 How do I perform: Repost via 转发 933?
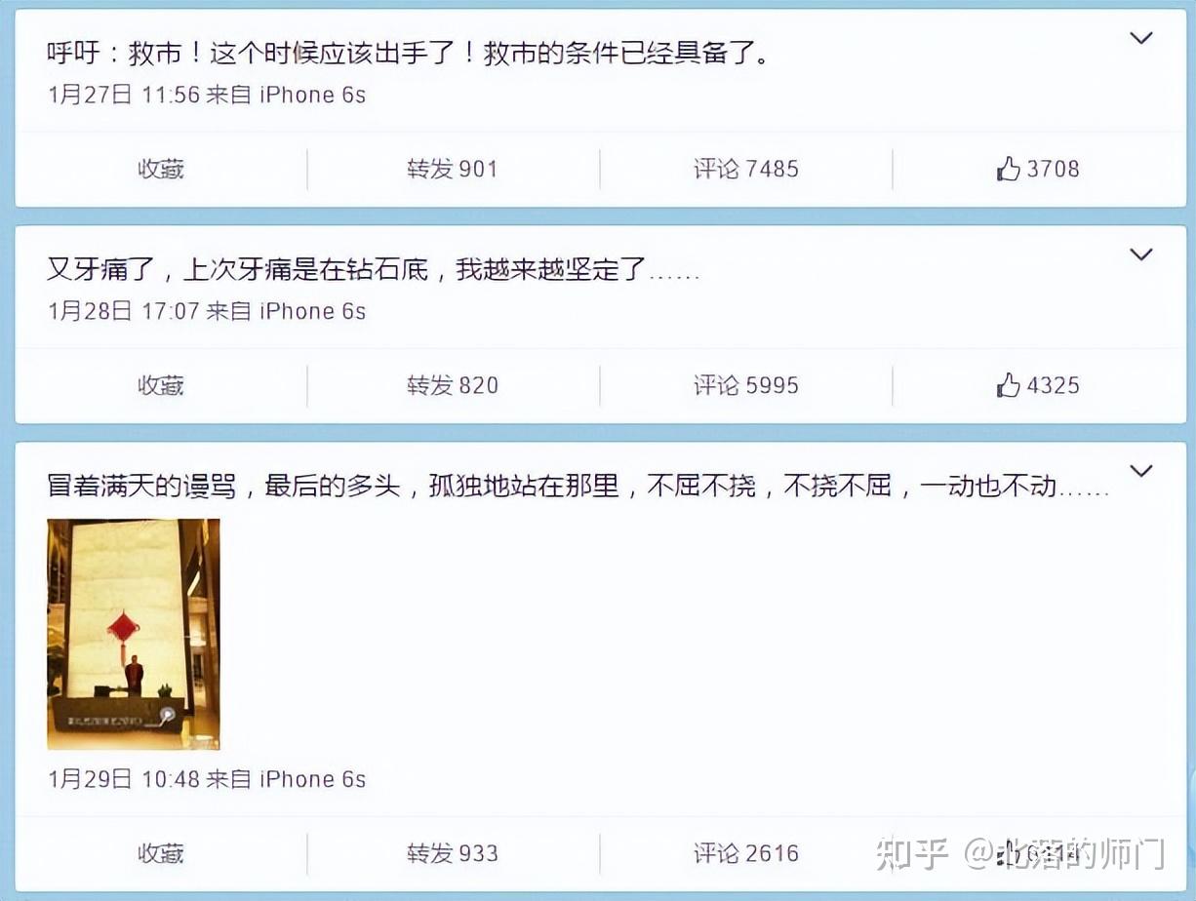[453, 854]
